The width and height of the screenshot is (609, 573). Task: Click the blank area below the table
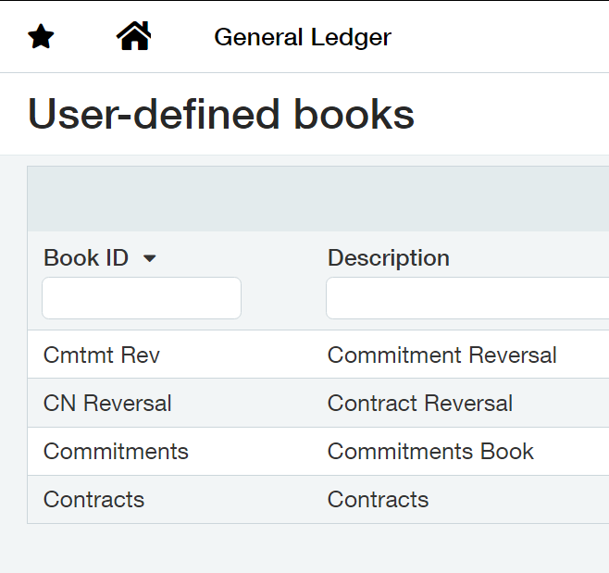tap(304, 549)
